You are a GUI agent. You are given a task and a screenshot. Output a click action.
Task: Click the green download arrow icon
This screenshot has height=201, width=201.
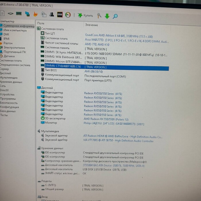[x=107, y=16]
